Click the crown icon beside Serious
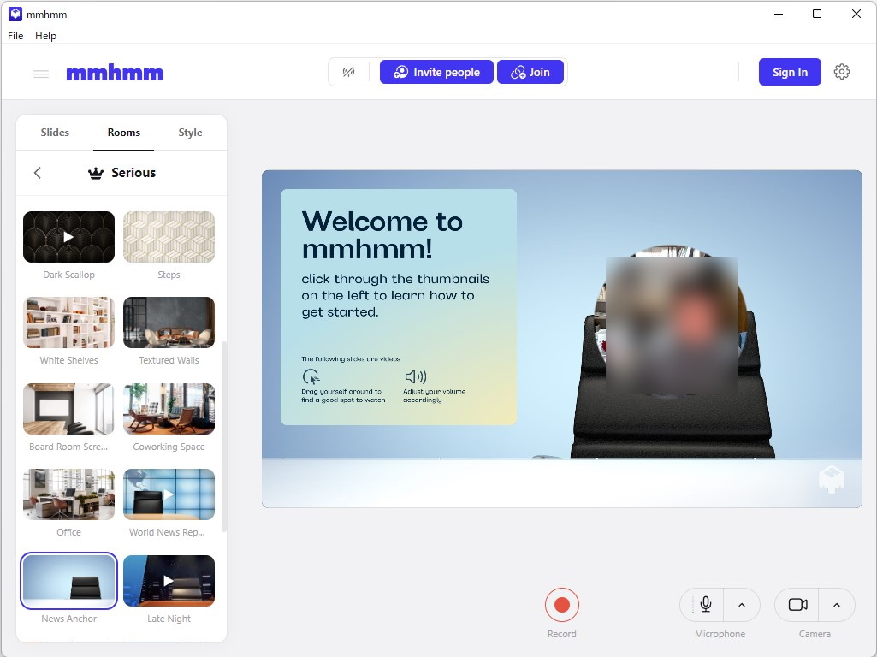The width and height of the screenshot is (877, 657). [96, 174]
